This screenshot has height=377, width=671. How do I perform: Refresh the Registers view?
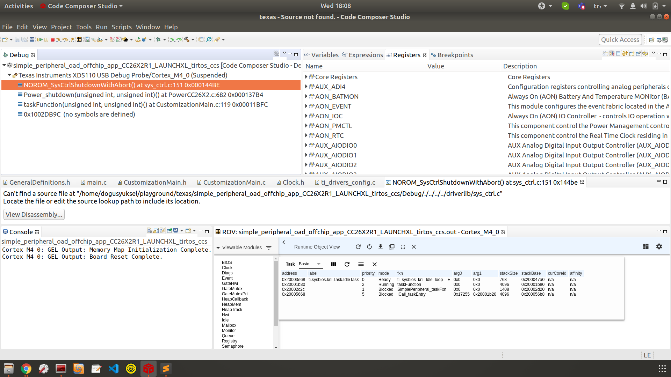coord(645,53)
